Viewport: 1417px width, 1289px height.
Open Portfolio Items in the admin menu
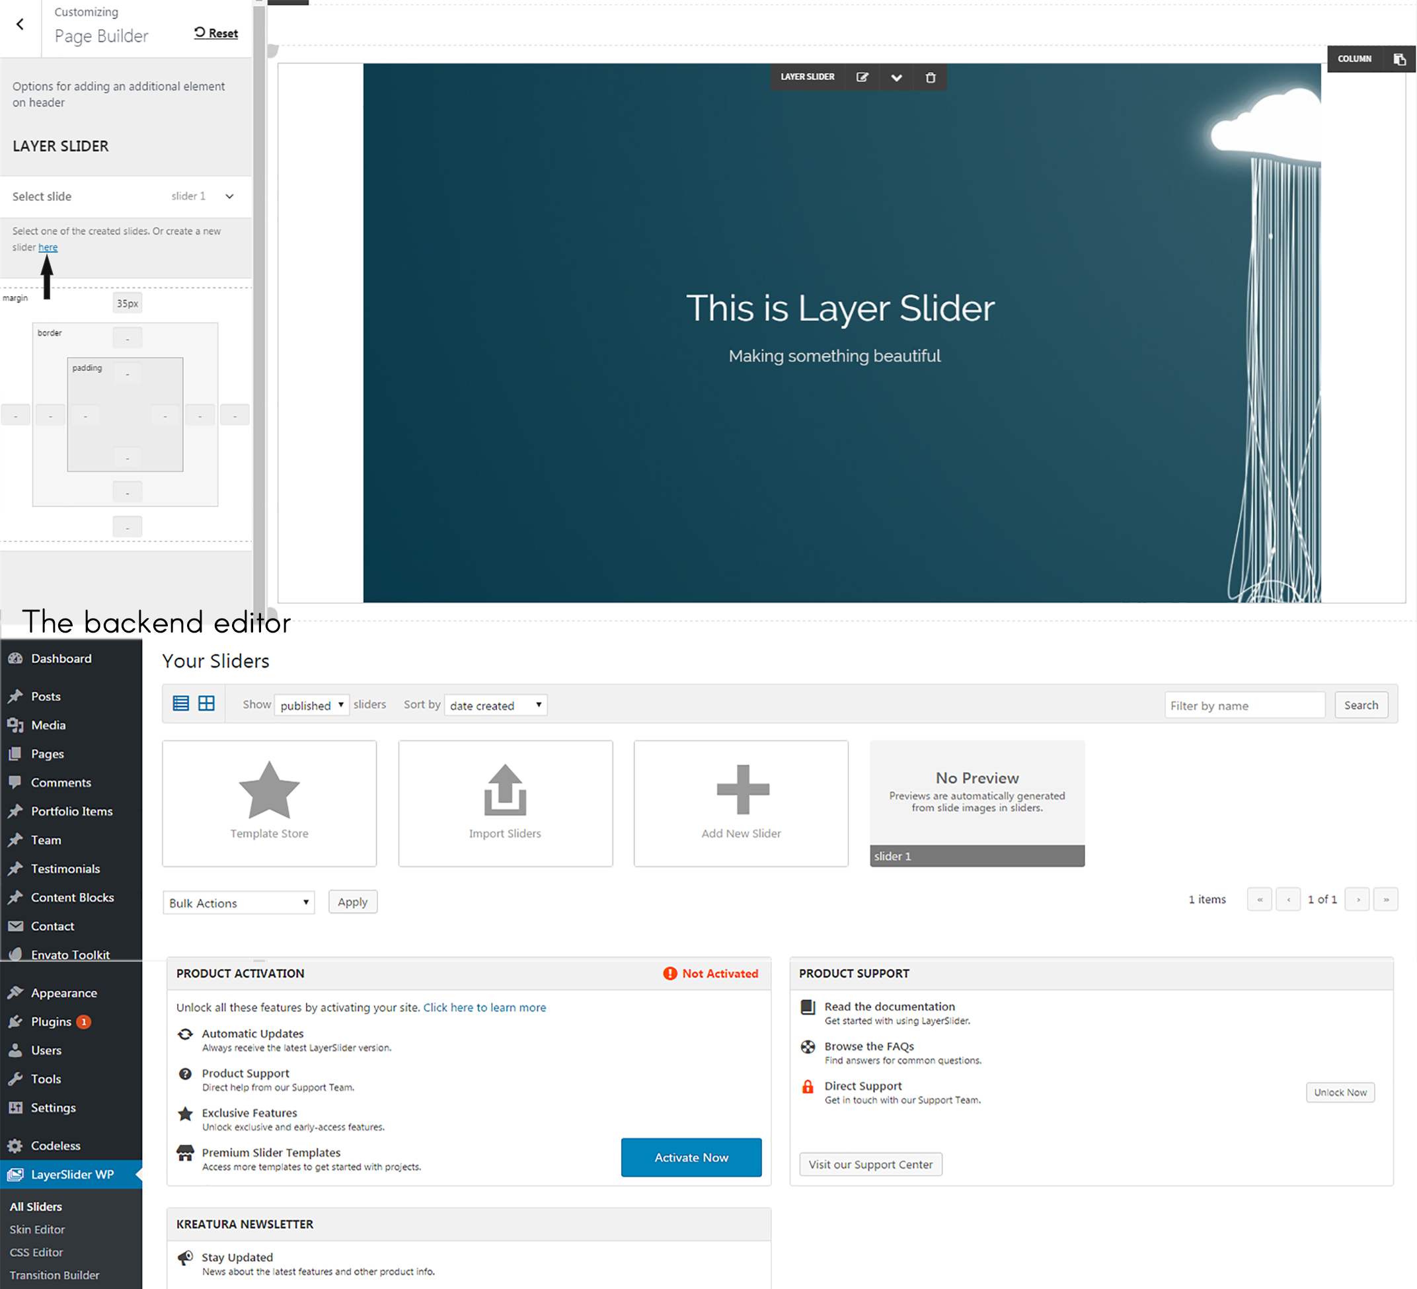coord(71,812)
